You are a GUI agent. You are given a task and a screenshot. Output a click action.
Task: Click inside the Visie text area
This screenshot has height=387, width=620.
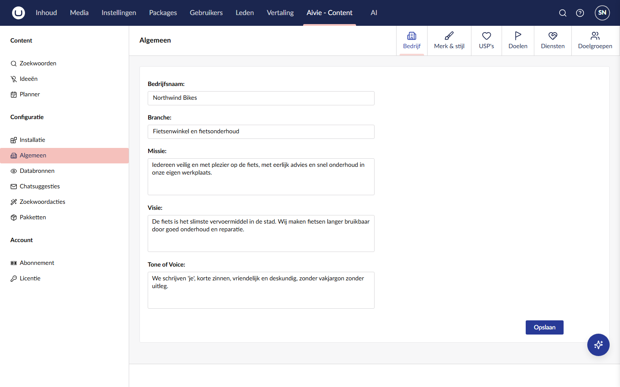coord(261,233)
